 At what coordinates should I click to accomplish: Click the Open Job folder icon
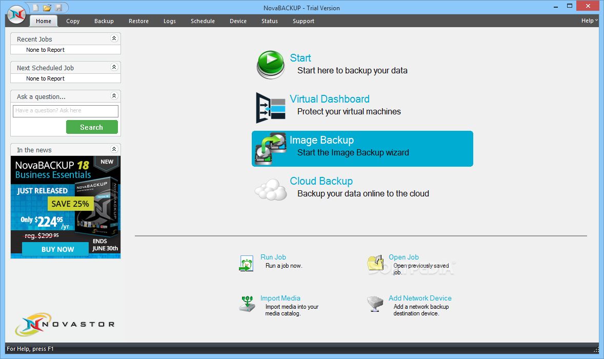[x=375, y=263]
